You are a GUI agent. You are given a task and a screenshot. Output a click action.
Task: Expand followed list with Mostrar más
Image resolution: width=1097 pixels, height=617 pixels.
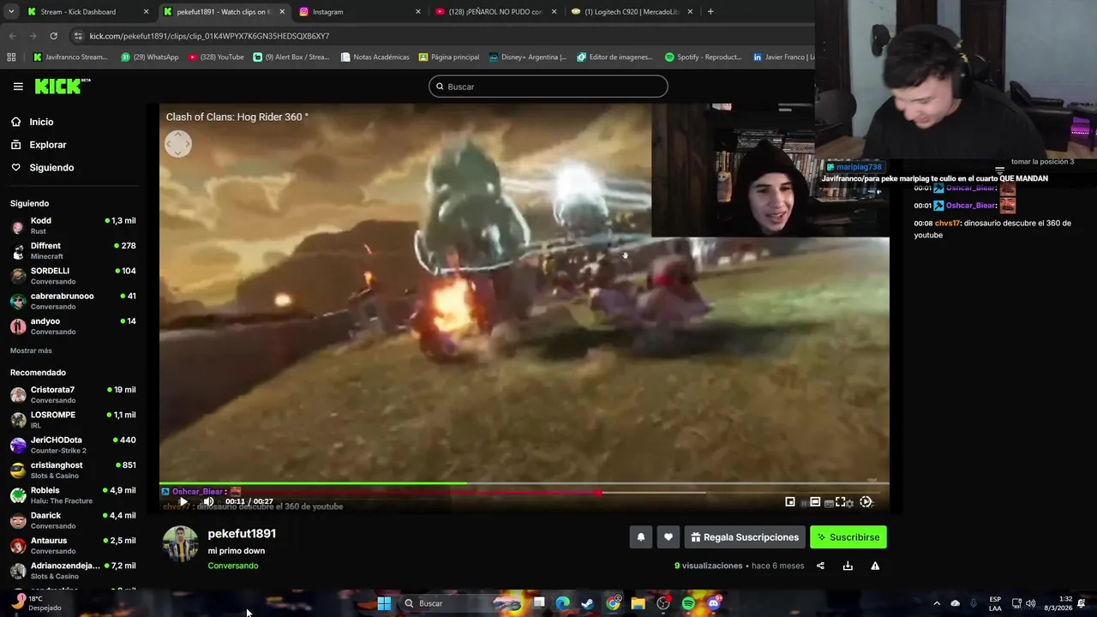point(31,350)
